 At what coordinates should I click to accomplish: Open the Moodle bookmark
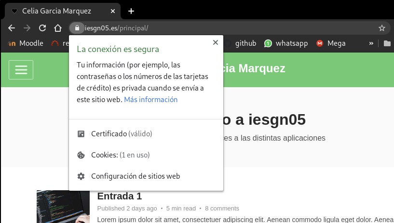[x=26, y=43]
